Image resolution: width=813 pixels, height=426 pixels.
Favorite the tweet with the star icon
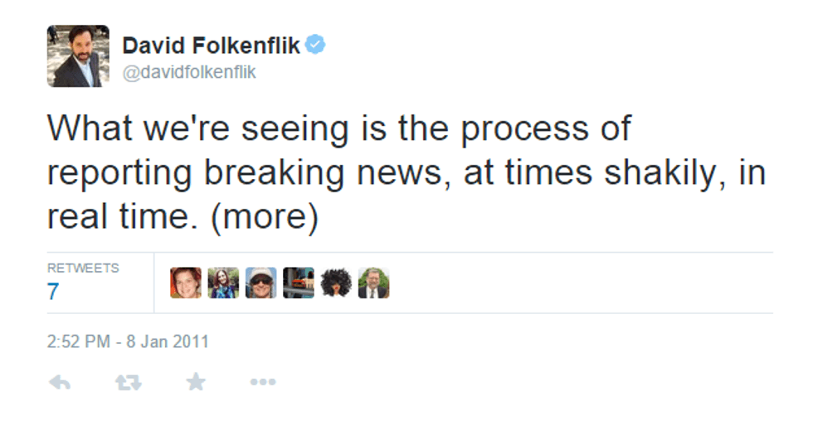tap(195, 382)
